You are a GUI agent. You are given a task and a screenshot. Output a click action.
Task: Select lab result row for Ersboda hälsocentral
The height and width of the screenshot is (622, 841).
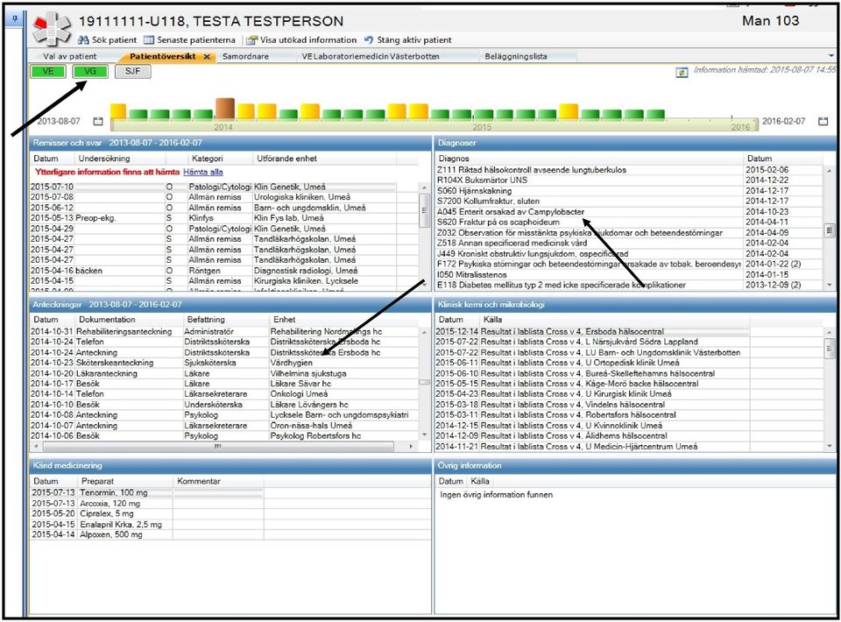point(630,332)
